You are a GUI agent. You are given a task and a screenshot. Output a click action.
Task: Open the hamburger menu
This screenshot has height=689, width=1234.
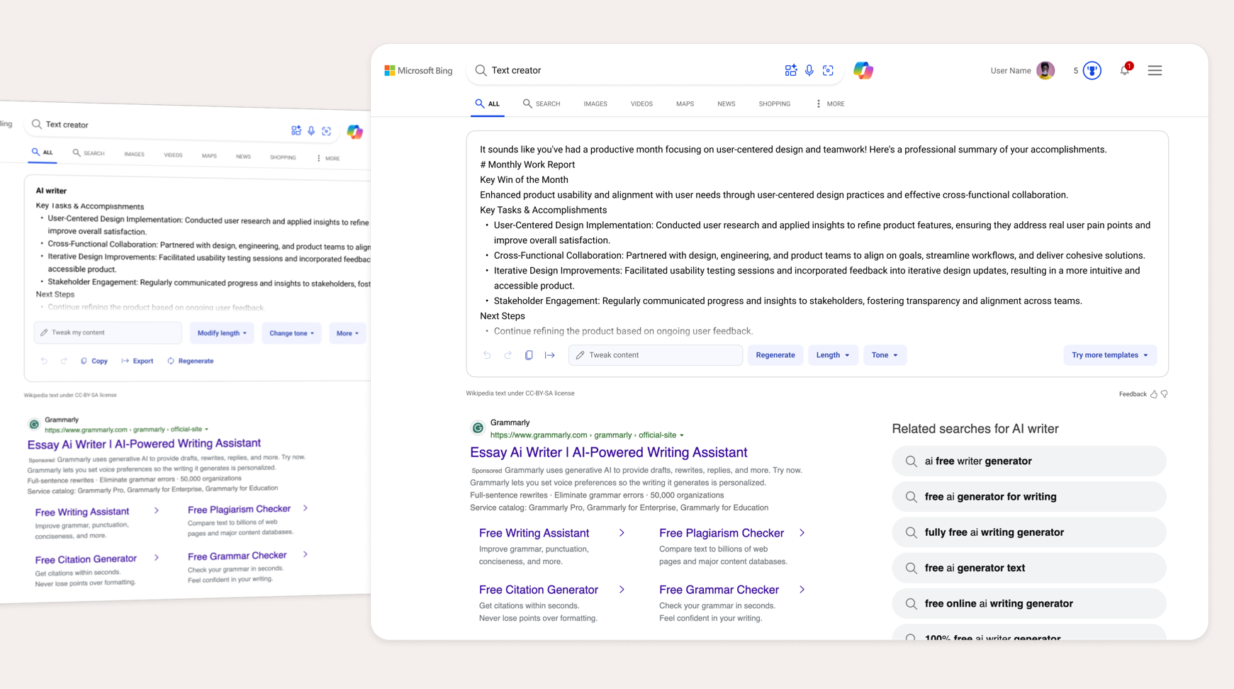coord(1155,70)
